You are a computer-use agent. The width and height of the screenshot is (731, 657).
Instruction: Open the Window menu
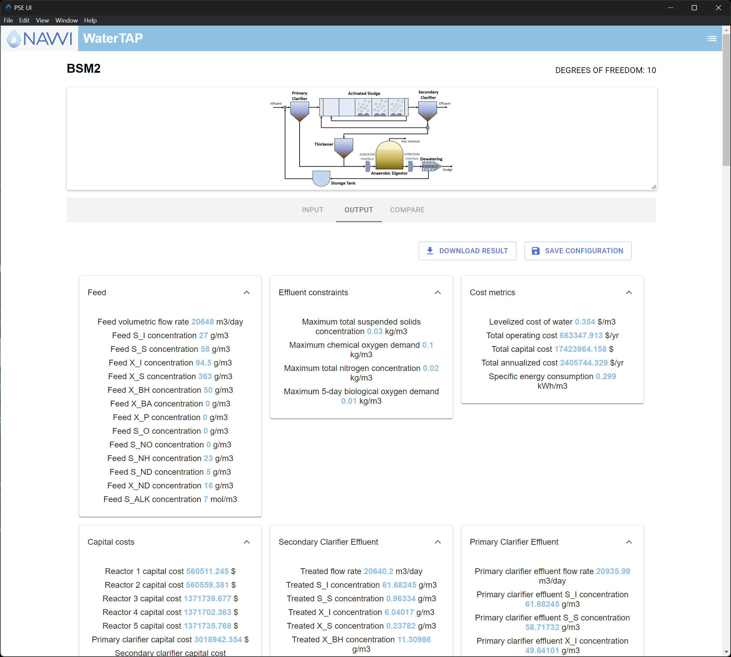(x=67, y=20)
